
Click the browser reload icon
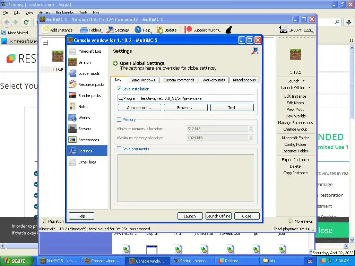[26, 22]
